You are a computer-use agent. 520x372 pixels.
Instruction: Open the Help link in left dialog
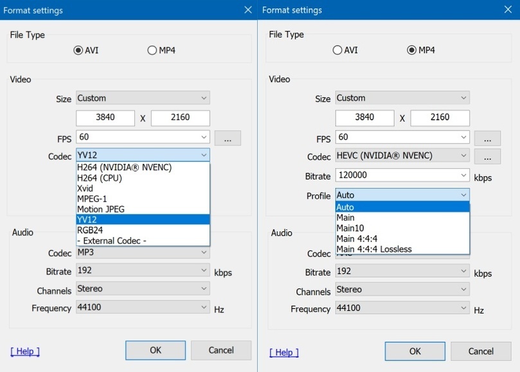point(25,351)
